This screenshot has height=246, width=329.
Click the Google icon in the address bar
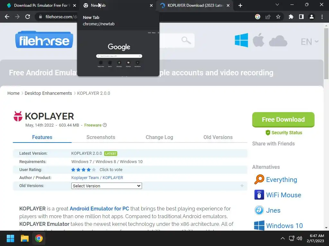click(x=258, y=17)
